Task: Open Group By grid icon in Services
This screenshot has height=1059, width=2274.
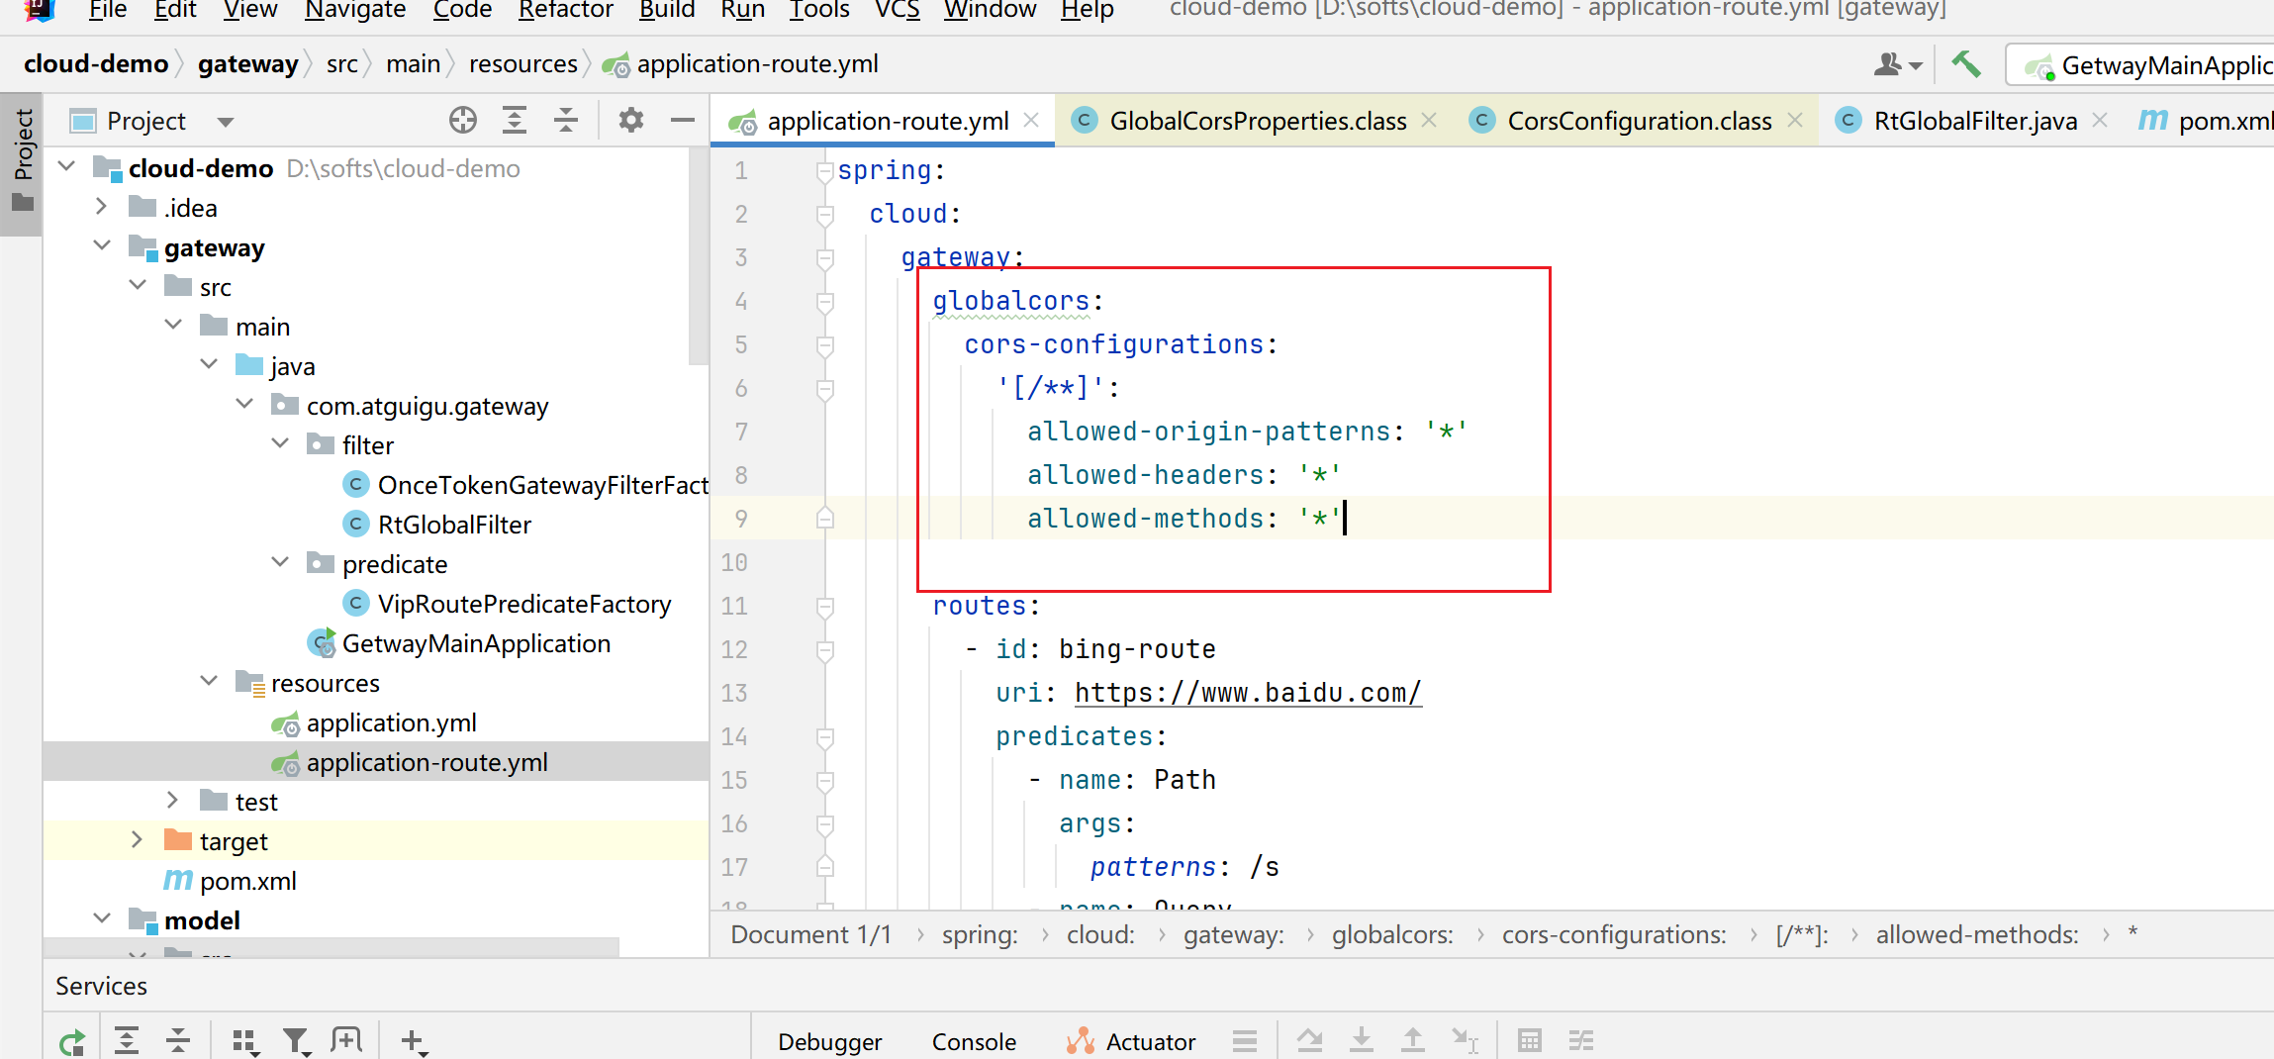Action: coord(244,1041)
